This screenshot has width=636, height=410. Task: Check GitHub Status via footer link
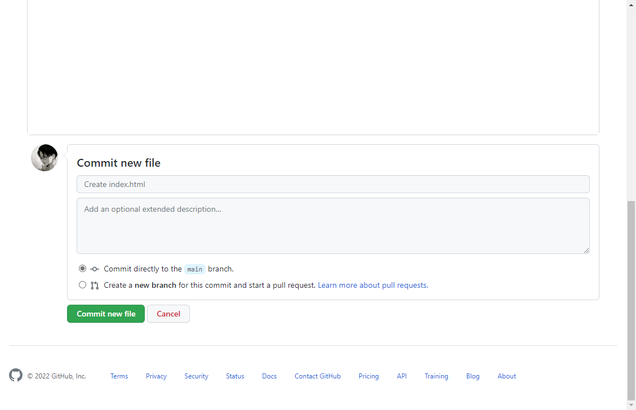[x=235, y=376]
